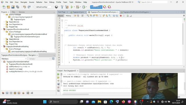Open the File menu
The height and width of the screenshot is (105, 186).
(7, 2)
